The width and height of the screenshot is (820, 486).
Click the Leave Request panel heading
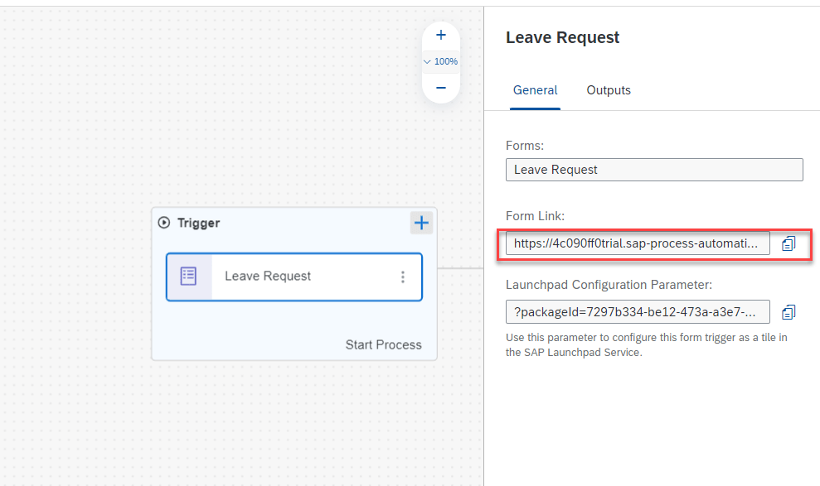point(562,37)
